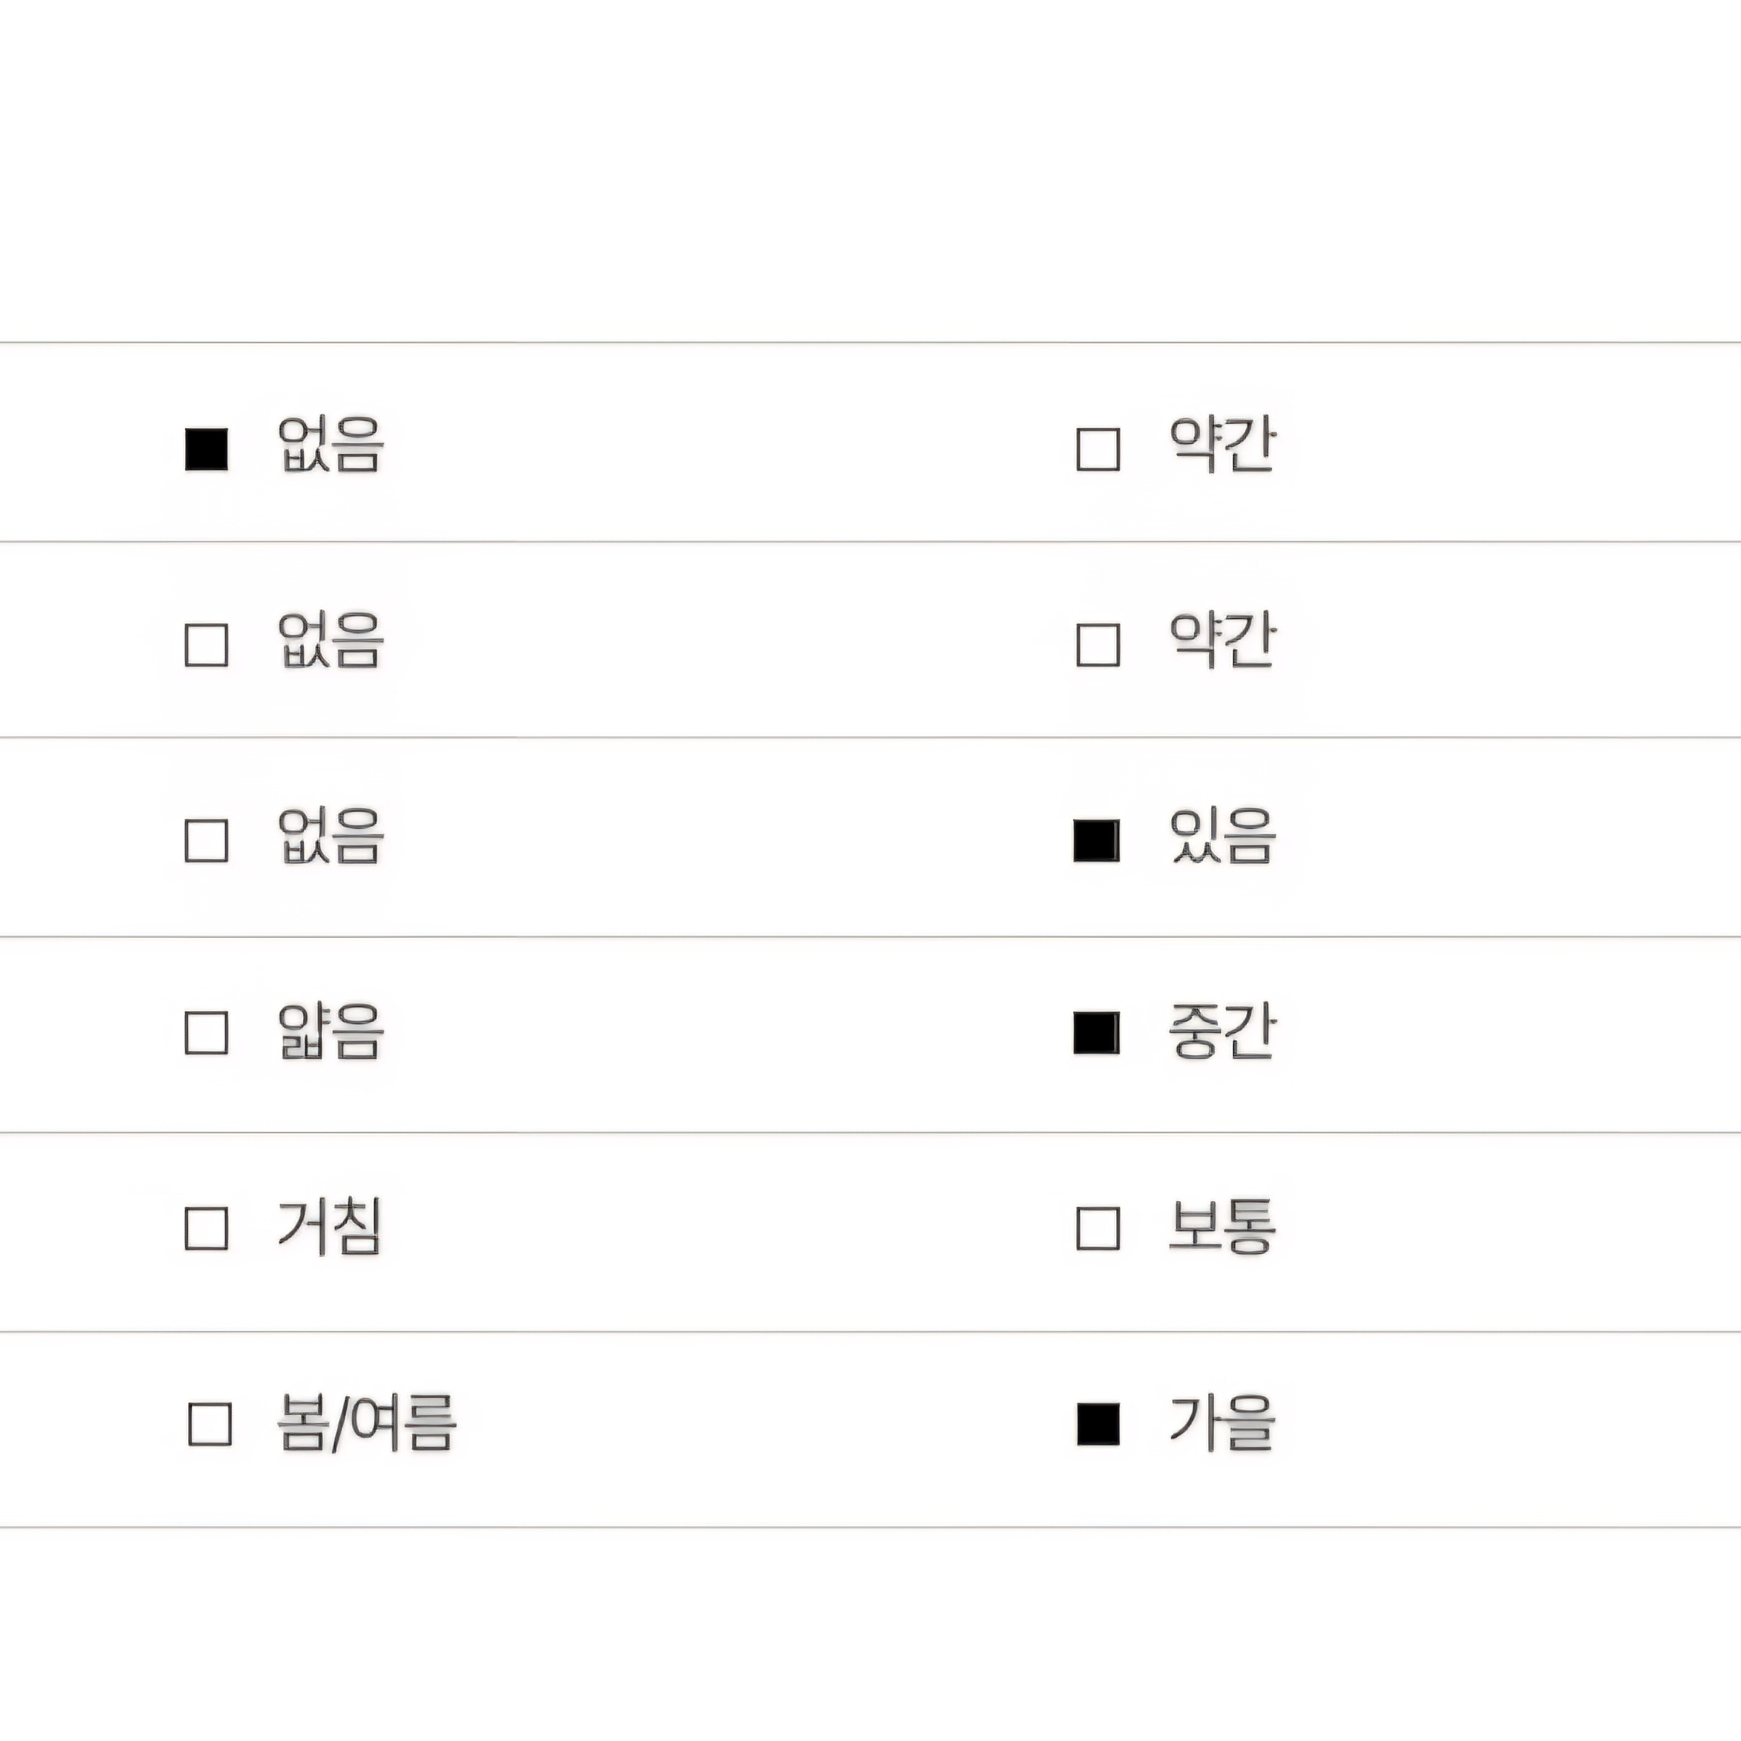Uncheck the filled 없음 checkbox

(x=206, y=449)
